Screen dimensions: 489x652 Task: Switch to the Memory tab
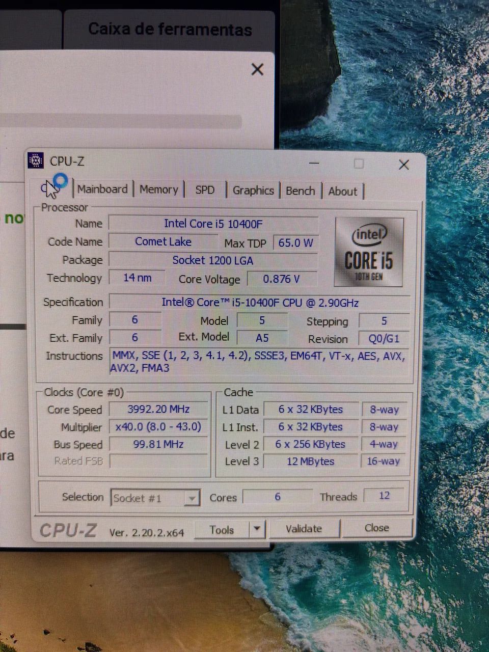point(158,189)
